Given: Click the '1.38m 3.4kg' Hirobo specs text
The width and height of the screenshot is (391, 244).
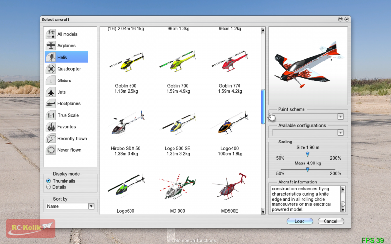Looking at the screenshot, I should [x=126, y=154].
